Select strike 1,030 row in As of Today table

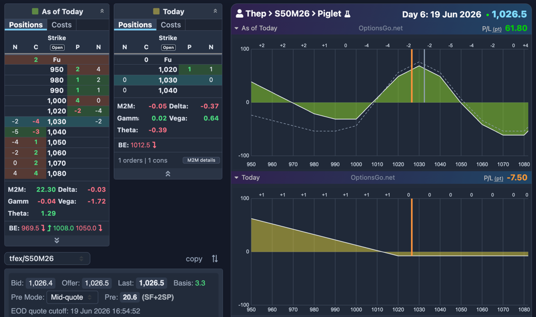57,122
